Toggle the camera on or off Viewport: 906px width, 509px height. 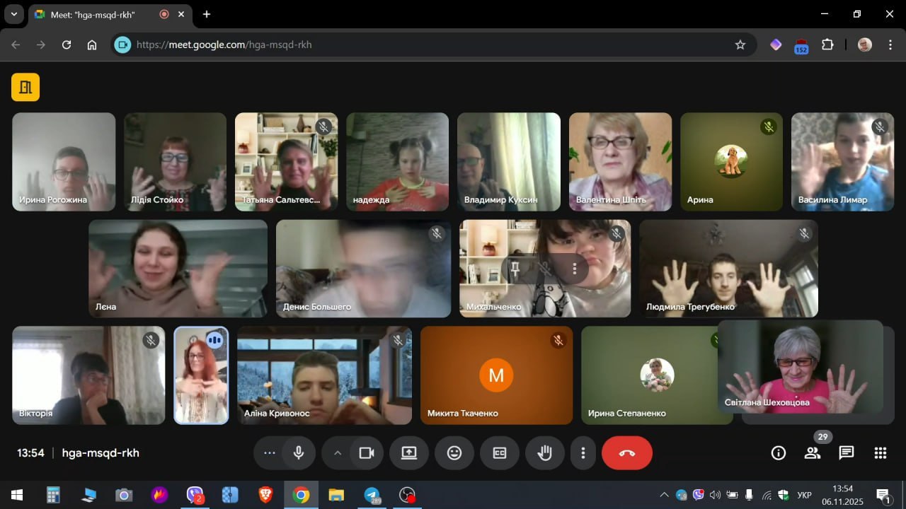(x=366, y=453)
